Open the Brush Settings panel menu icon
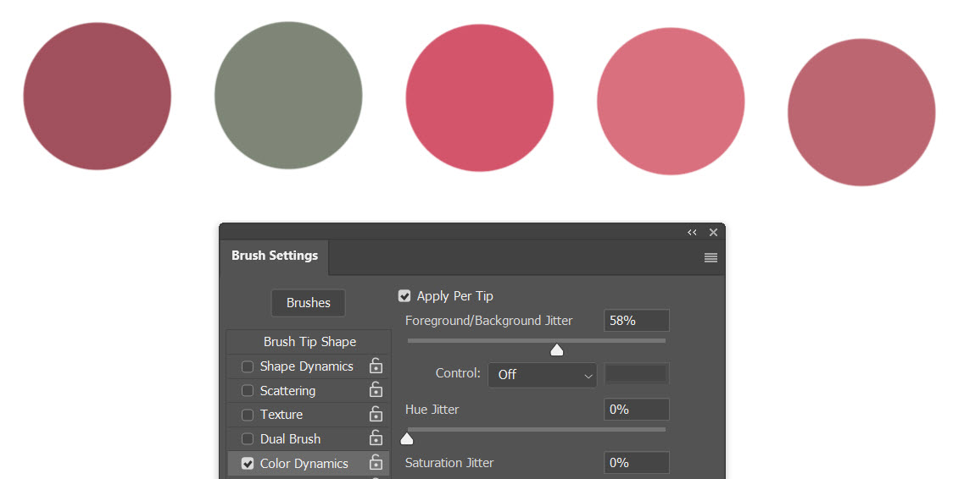The image size is (953, 479). (711, 257)
